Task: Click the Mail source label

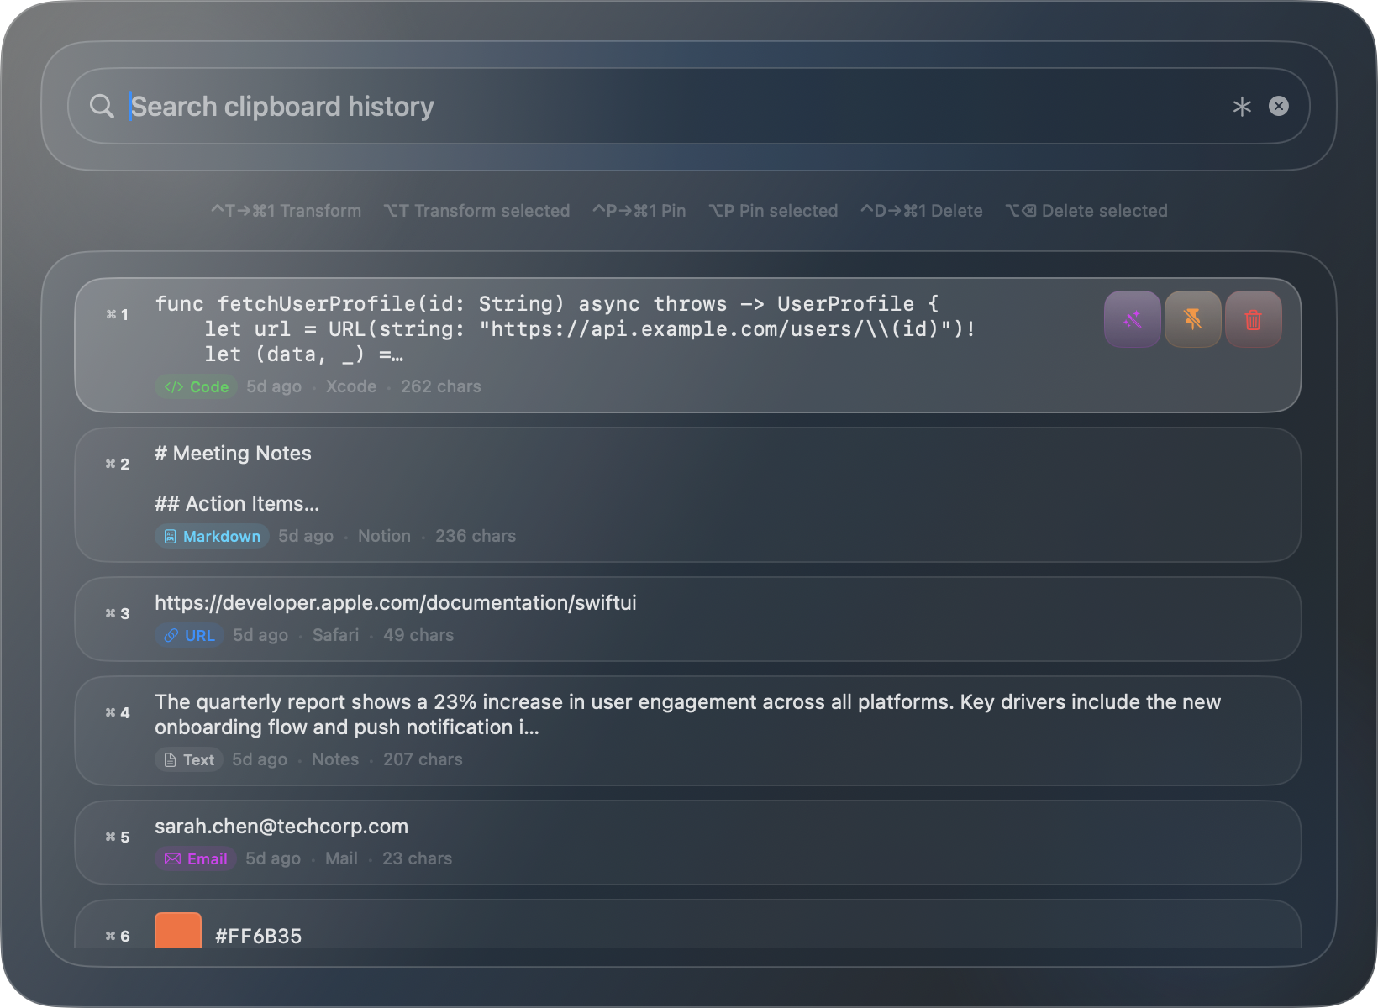Action: pos(341,858)
